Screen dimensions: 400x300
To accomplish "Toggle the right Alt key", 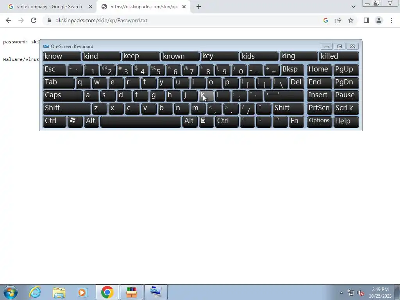I will pos(190,122).
